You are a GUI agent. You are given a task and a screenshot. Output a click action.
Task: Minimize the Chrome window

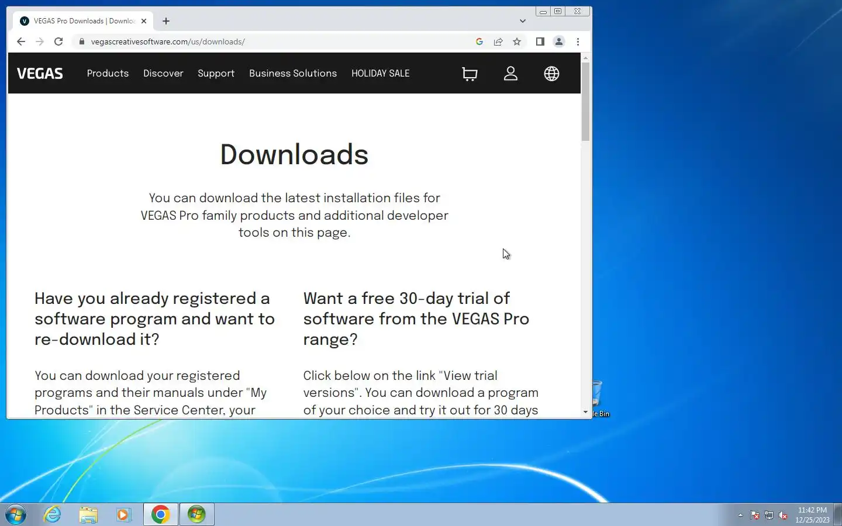pyautogui.click(x=543, y=11)
